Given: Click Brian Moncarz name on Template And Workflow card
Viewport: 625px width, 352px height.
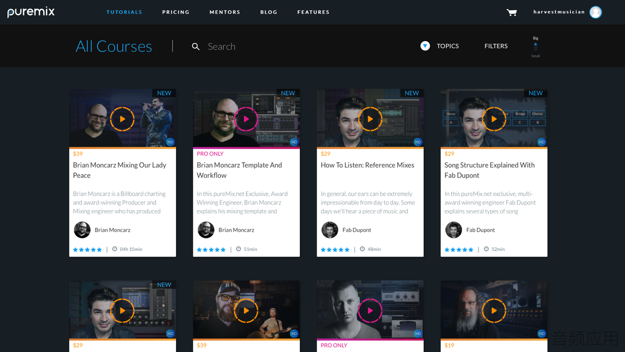Looking at the screenshot, I should (236, 230).
